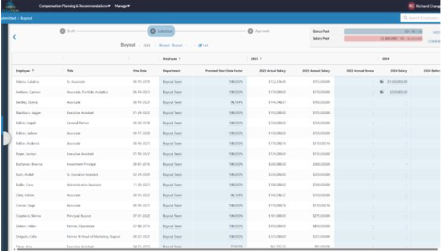
Task: Click 2024 Salary value in Adams, Catalina row
Action: pos(397,82)
